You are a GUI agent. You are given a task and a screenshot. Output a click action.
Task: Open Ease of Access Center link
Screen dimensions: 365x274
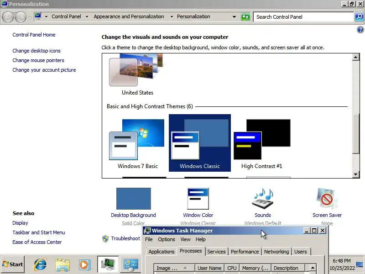pyautogui.click(x=37, y=242)
